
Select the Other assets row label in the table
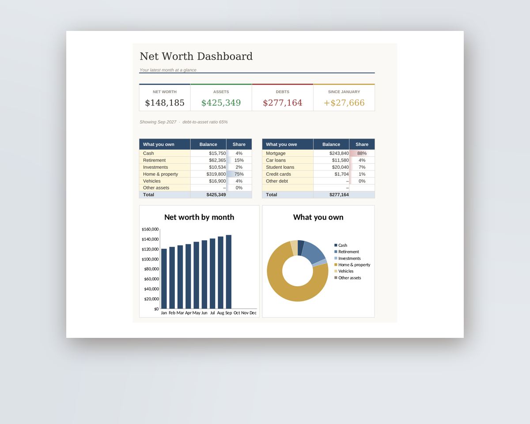(165, 188)
